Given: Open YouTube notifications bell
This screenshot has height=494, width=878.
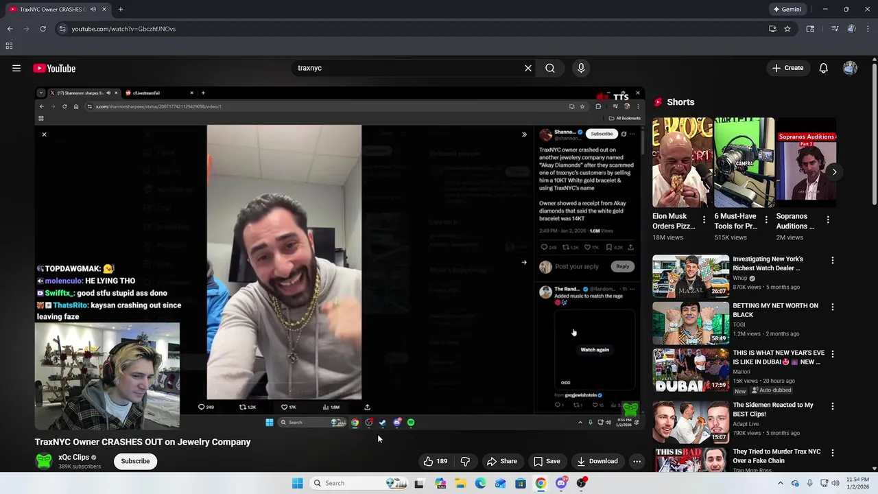Looking at the screenshot, I should tap(824, 68).
